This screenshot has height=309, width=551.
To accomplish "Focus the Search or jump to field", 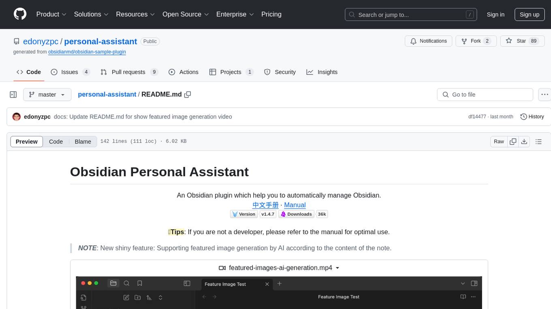I will click(x=411, y=15).
